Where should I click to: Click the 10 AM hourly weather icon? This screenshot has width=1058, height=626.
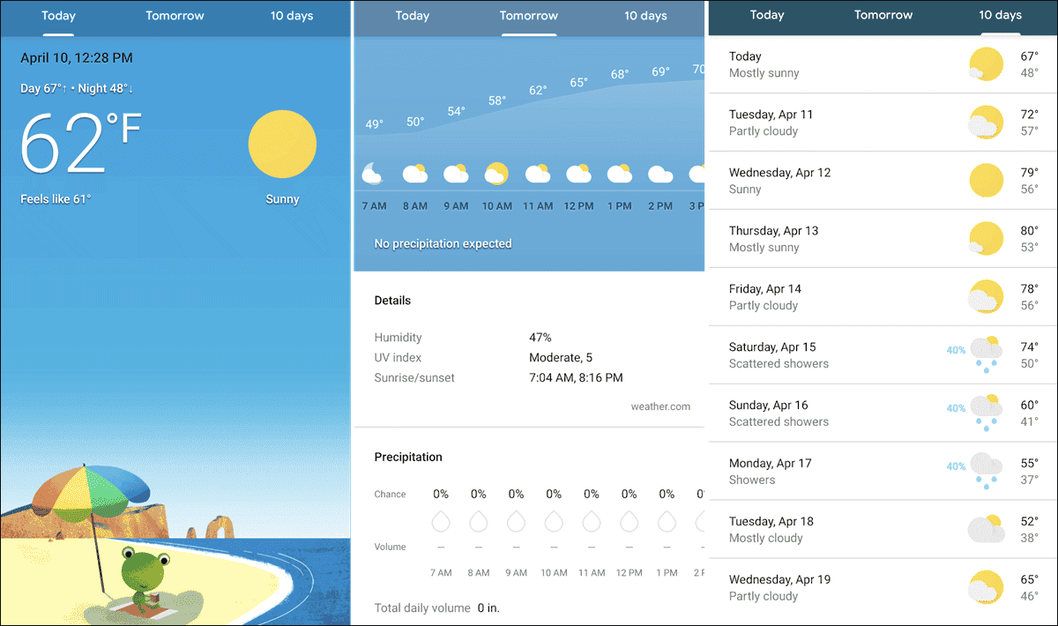496,174
